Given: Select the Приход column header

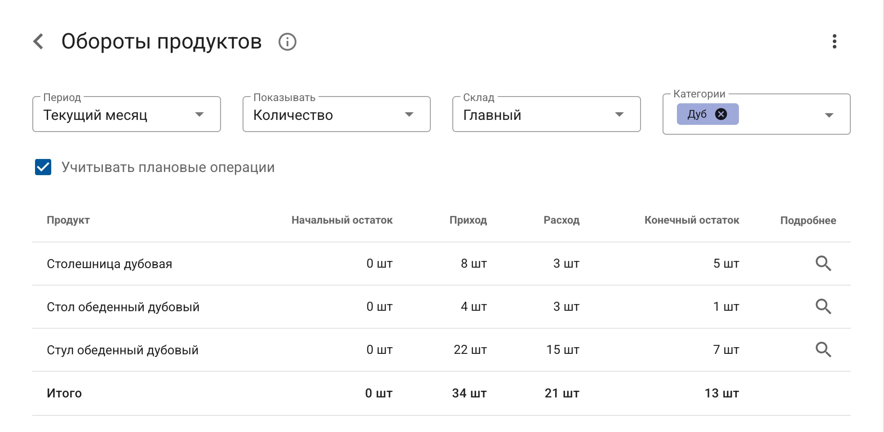Looking at the screenshot, I should click(x=468, y=220).
